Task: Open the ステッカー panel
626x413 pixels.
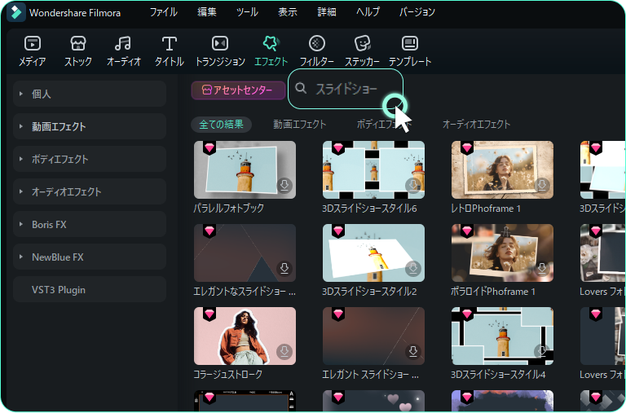Action: click(362, 51)
